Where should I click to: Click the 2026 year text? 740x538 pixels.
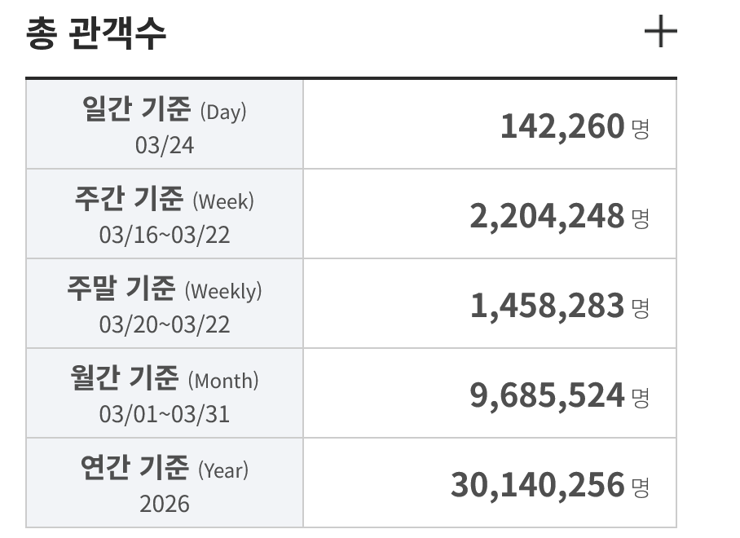(x=165, y=504)
